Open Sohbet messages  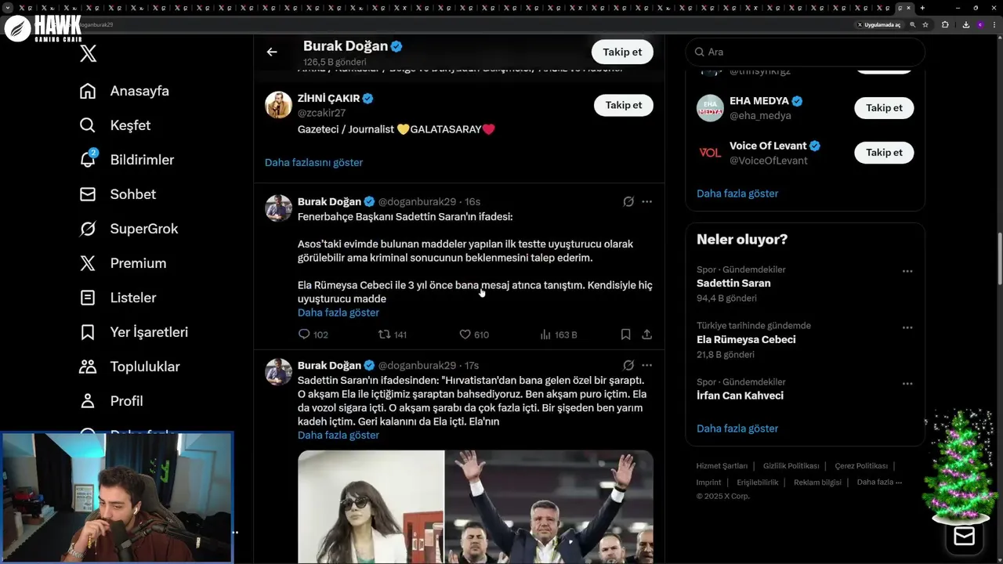click(118, 194)
